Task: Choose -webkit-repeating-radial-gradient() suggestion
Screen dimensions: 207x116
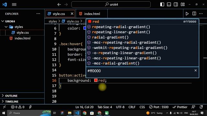Action: [x=142, y=48]
